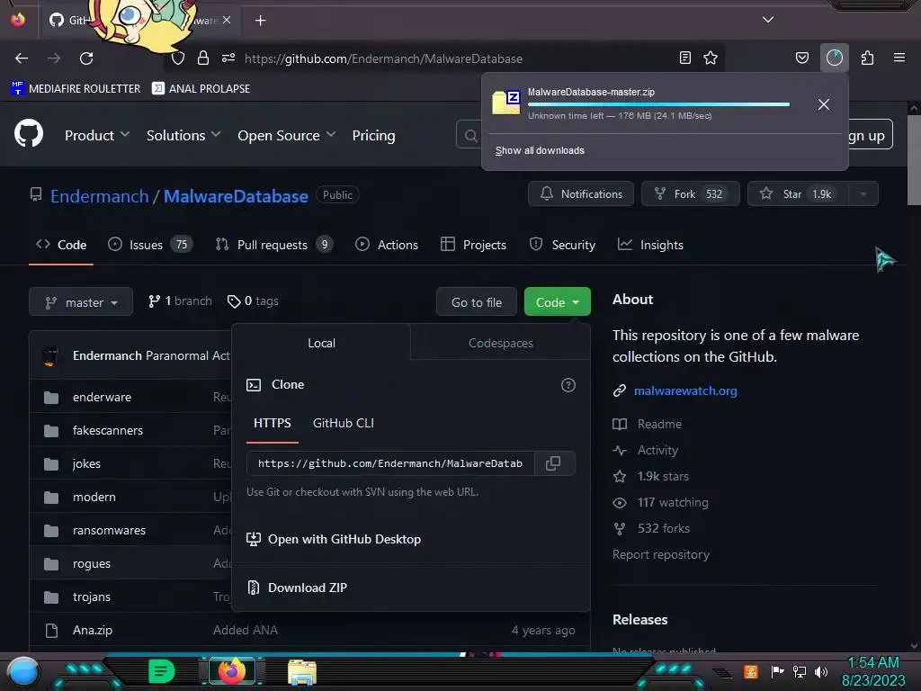Click the 1 branch link
The height and width of the screenshot is (691, 921).
pyautogui.click(x=180, y=301)
